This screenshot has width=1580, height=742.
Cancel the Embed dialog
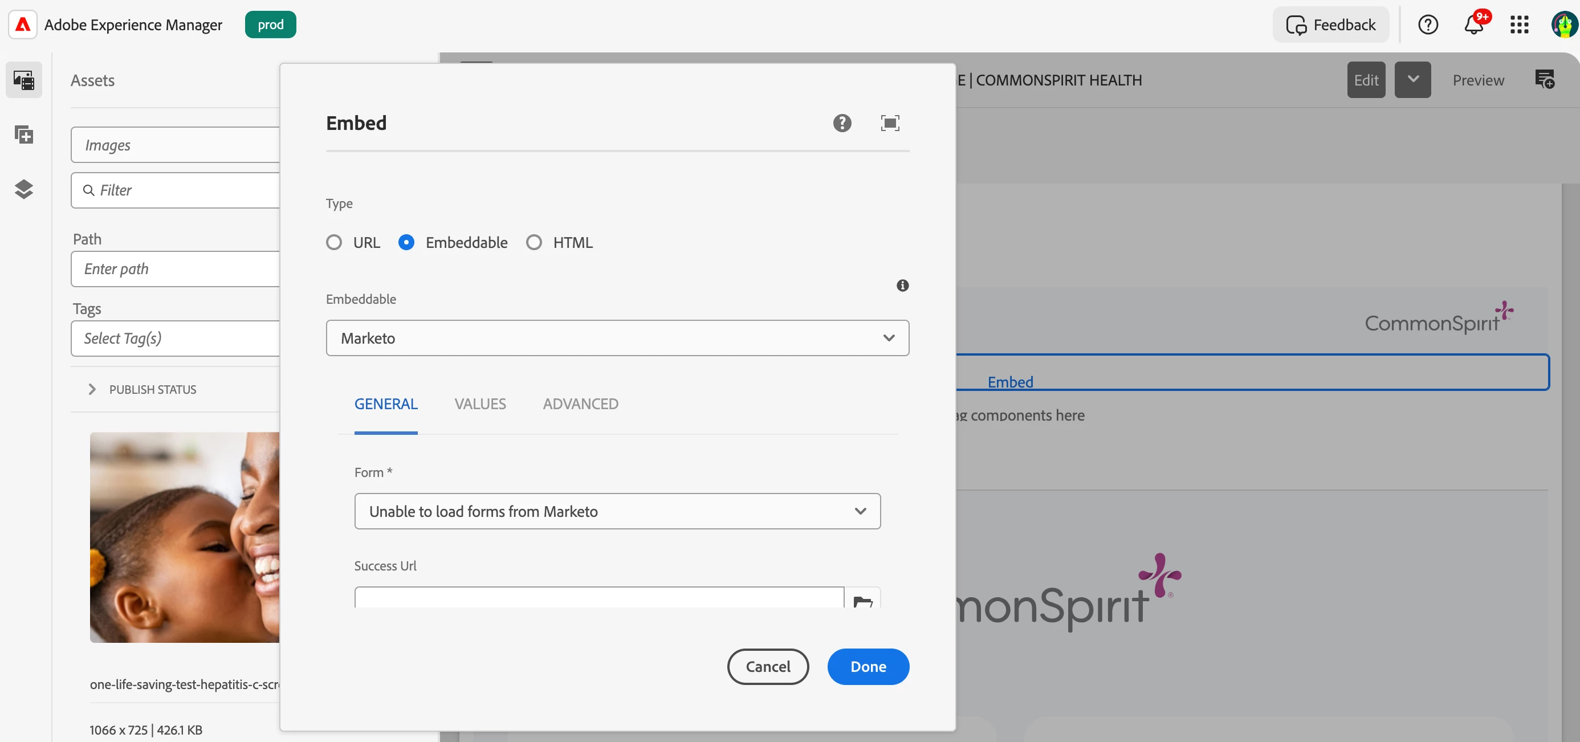767,667
